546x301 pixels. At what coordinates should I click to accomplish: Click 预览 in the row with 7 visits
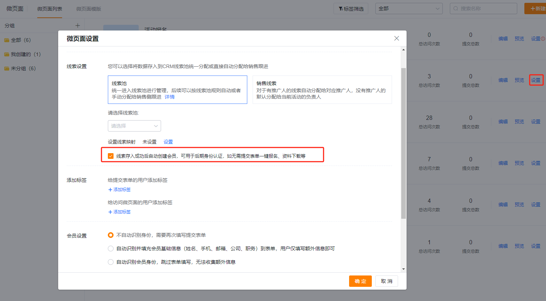coord(519,163)
